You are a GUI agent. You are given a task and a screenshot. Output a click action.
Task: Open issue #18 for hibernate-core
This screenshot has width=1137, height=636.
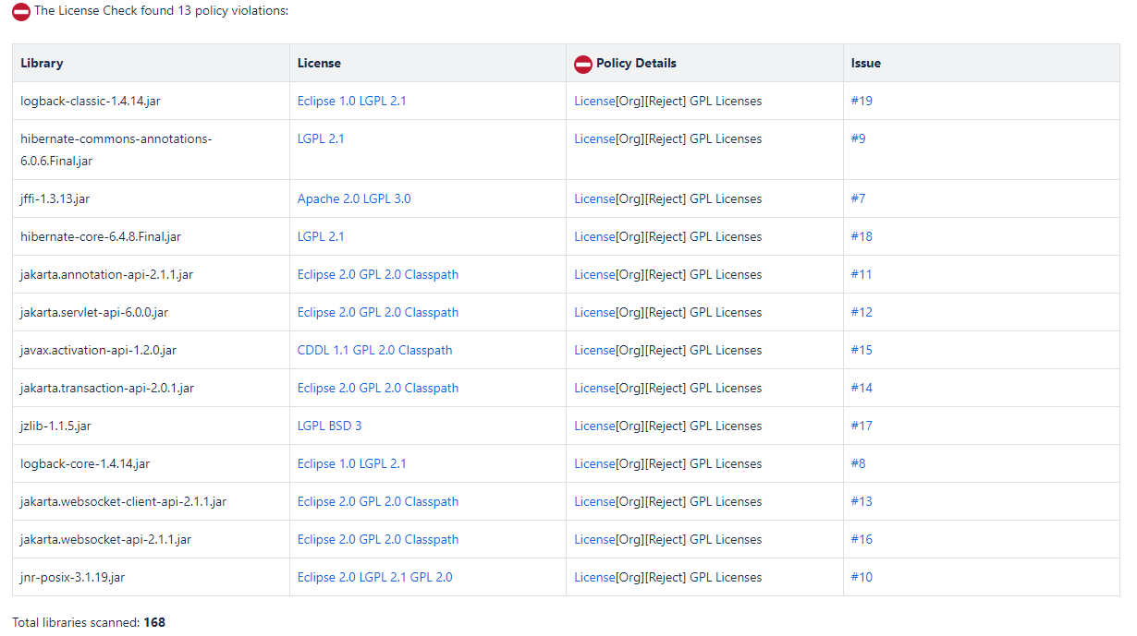click(861, 236)
